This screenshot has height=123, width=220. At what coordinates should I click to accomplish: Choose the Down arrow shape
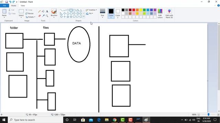[61, 17]
